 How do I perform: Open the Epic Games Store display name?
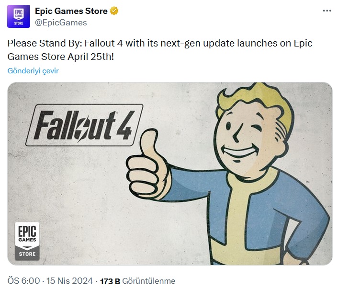(71, 11)
